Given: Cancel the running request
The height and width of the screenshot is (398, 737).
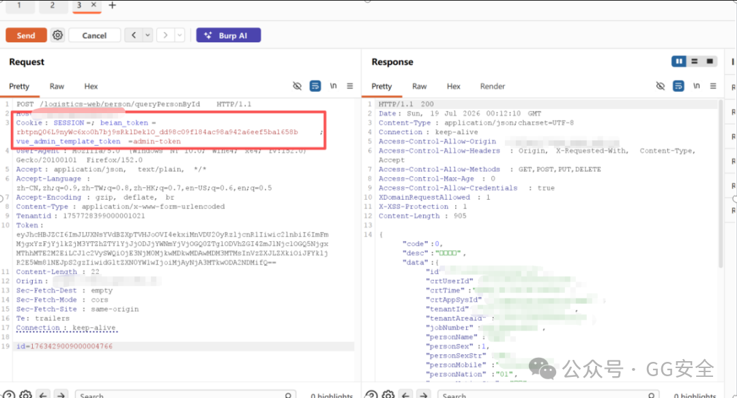Looking at the screenshot, I should (x=94, y=35).
